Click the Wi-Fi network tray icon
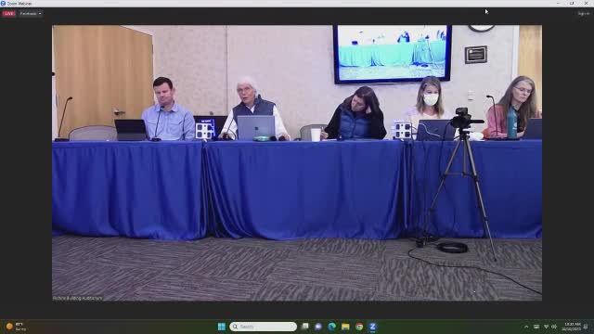 [x=546, y=327]
